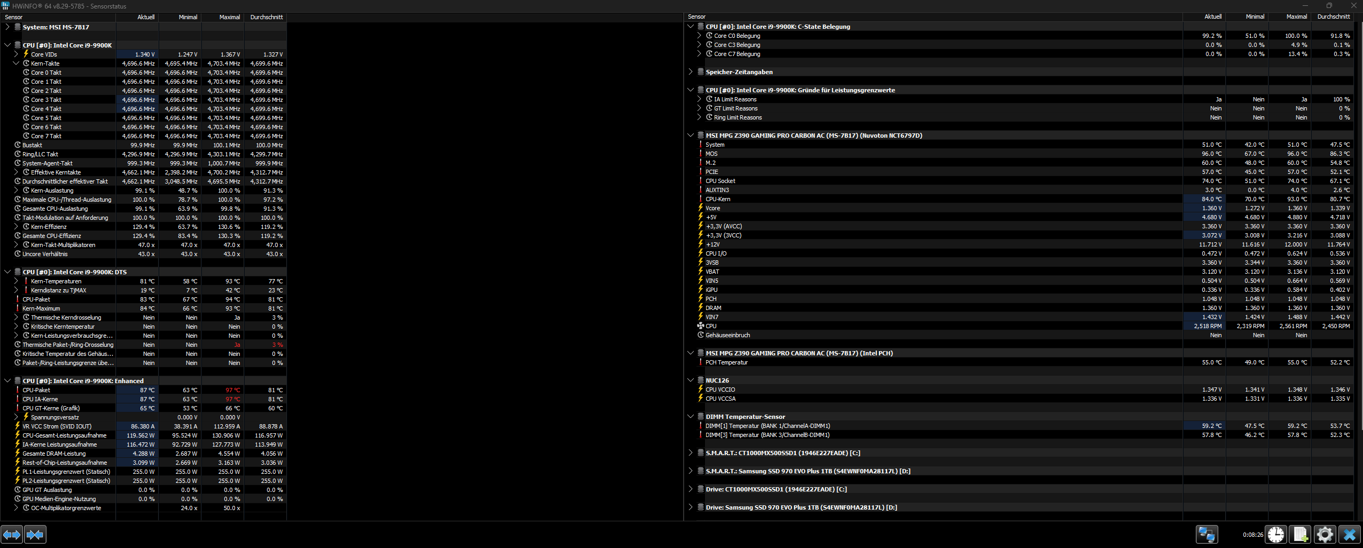Collapse the CPU [#0]: Intel Core i9-9900K group
The width and height of the screenshot is (1363, 548).
coord(7,45)
